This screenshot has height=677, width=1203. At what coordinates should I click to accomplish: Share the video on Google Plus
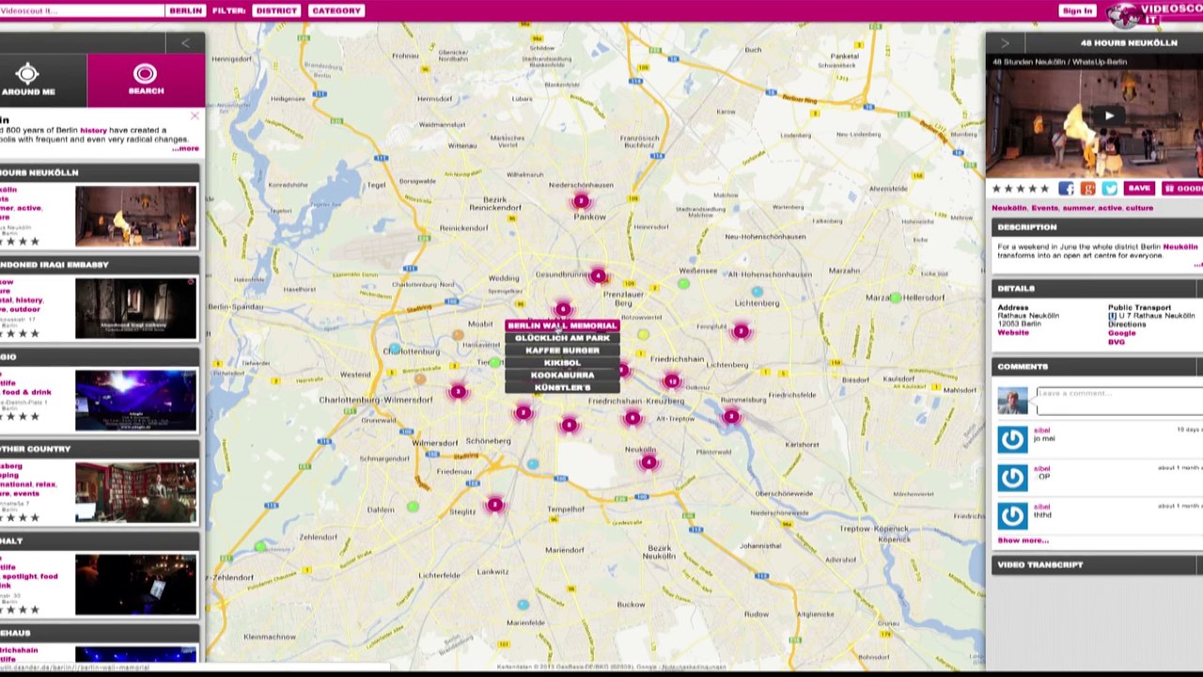(1087, 189)
